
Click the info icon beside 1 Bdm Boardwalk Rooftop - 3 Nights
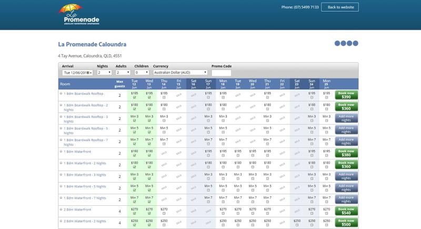(x=61, y=117)
